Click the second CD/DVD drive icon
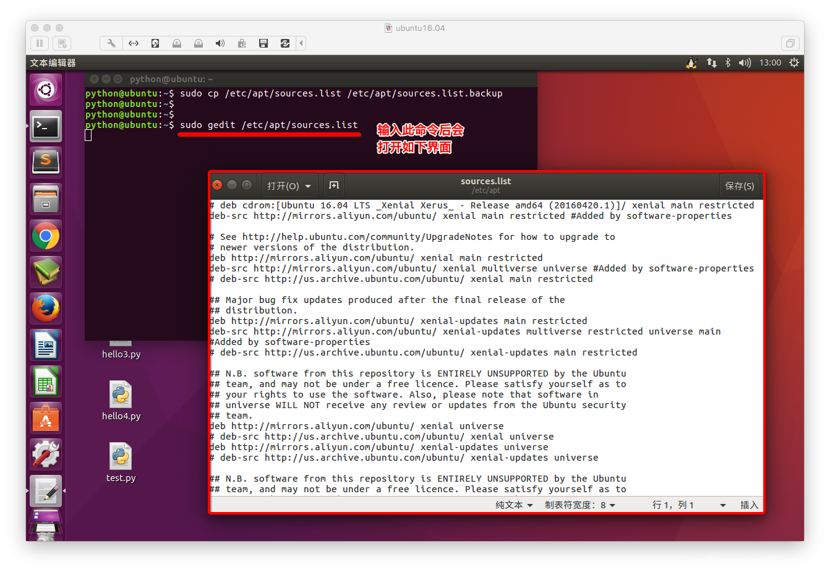This screenshot has height=572, width=830. tap(199, 43)
